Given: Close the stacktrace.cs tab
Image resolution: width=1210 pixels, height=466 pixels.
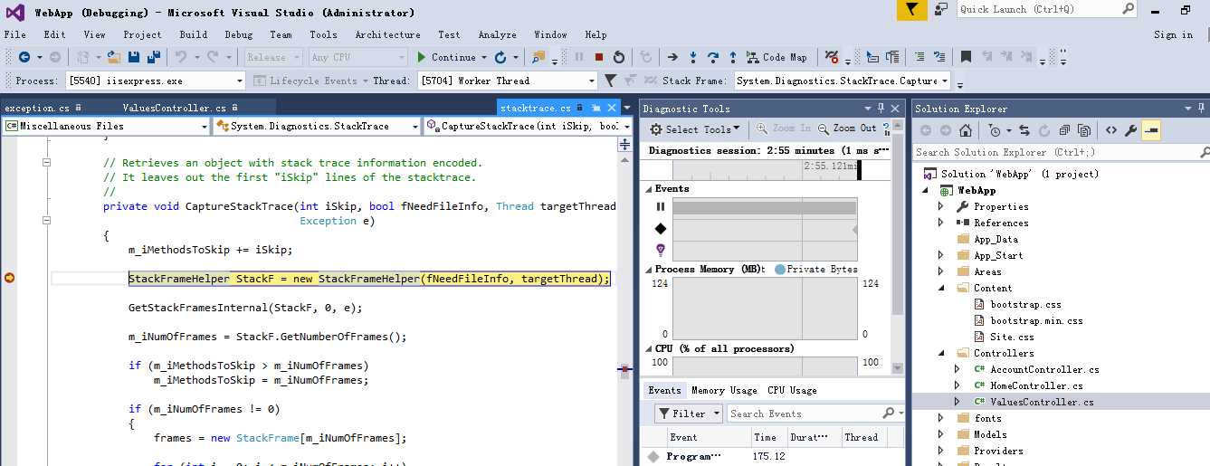Looking at the screenshot, I should coord(612,108).
